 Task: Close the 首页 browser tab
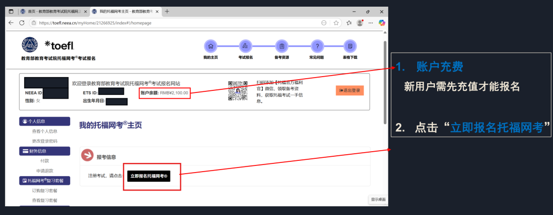click(86, 12)
